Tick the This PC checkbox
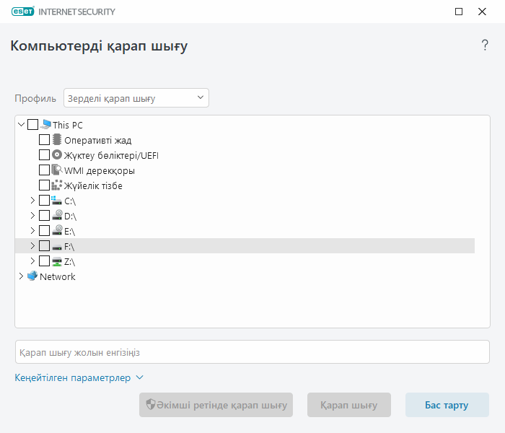This screenshot has width=505, height=433. tap(33, 125)
